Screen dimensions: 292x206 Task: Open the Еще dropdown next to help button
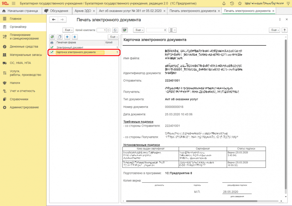(x=274, y=30)
